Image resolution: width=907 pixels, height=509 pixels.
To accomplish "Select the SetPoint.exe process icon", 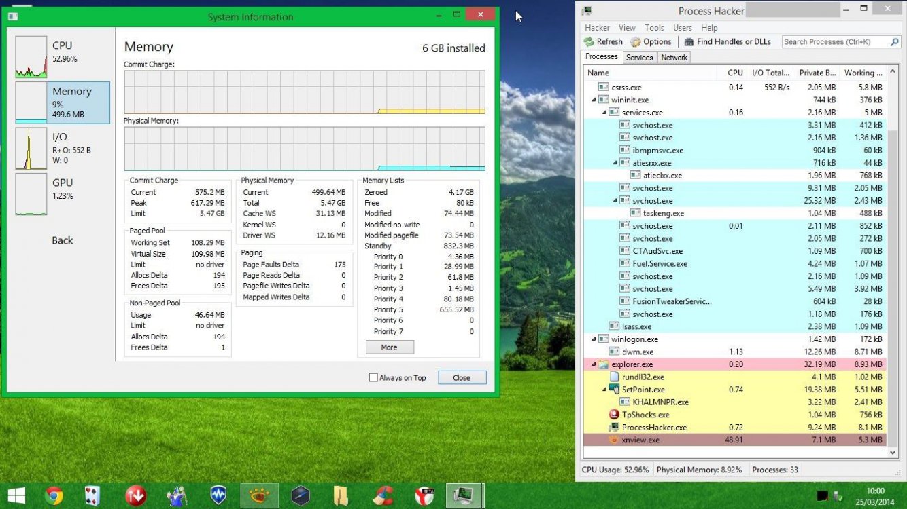I will click(615, 390).
